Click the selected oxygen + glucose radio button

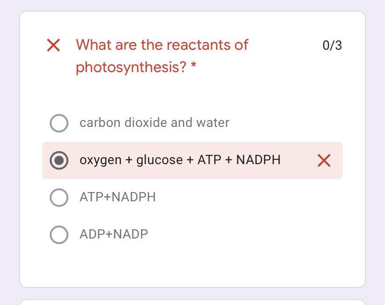pos(59,160)
